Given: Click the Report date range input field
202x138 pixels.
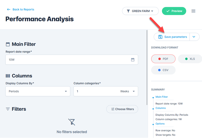Looking at the screenshot, I should coord(67,60).
